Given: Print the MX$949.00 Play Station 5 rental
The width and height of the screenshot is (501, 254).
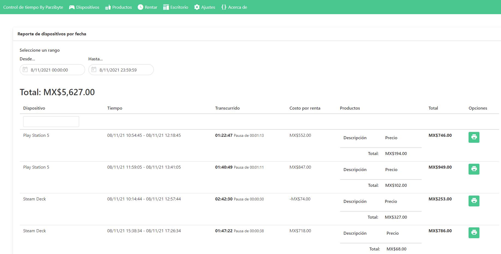Looking at the screenshot, I should (x=474, y=169).
